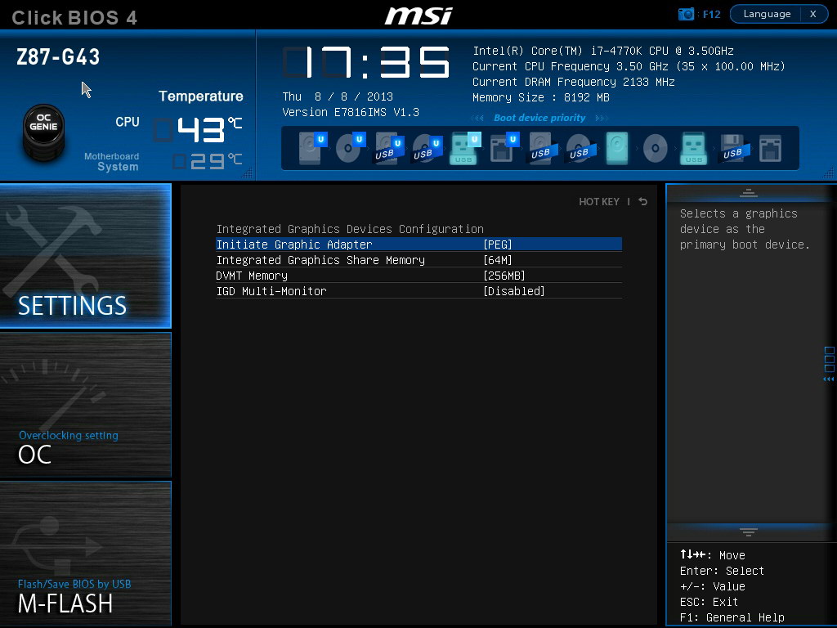The height and width of the screenshot is (628, 837).
Task: Click the 'Enter: Select' legend line
Action: coord(722,571)
